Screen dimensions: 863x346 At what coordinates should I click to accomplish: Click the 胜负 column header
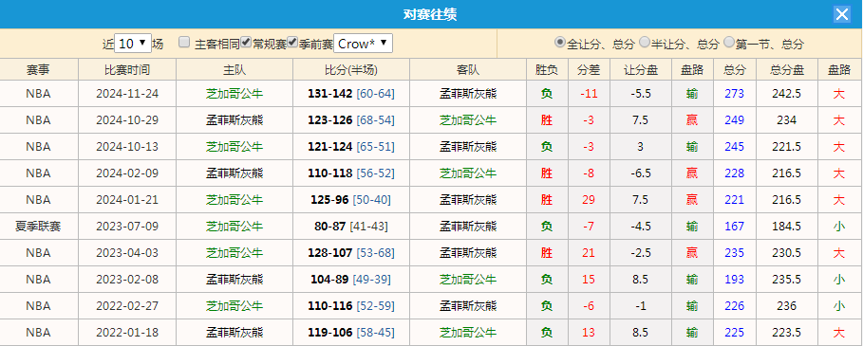click(547, 70)
